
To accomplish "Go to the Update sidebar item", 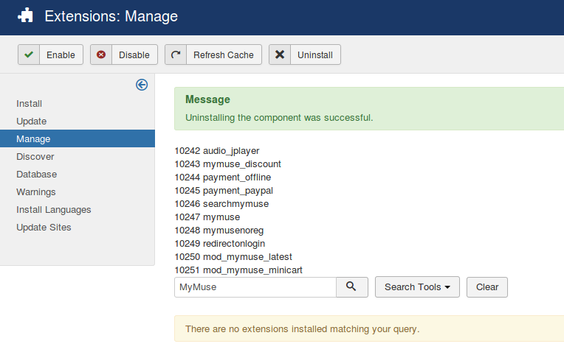I will coord(32,122).
